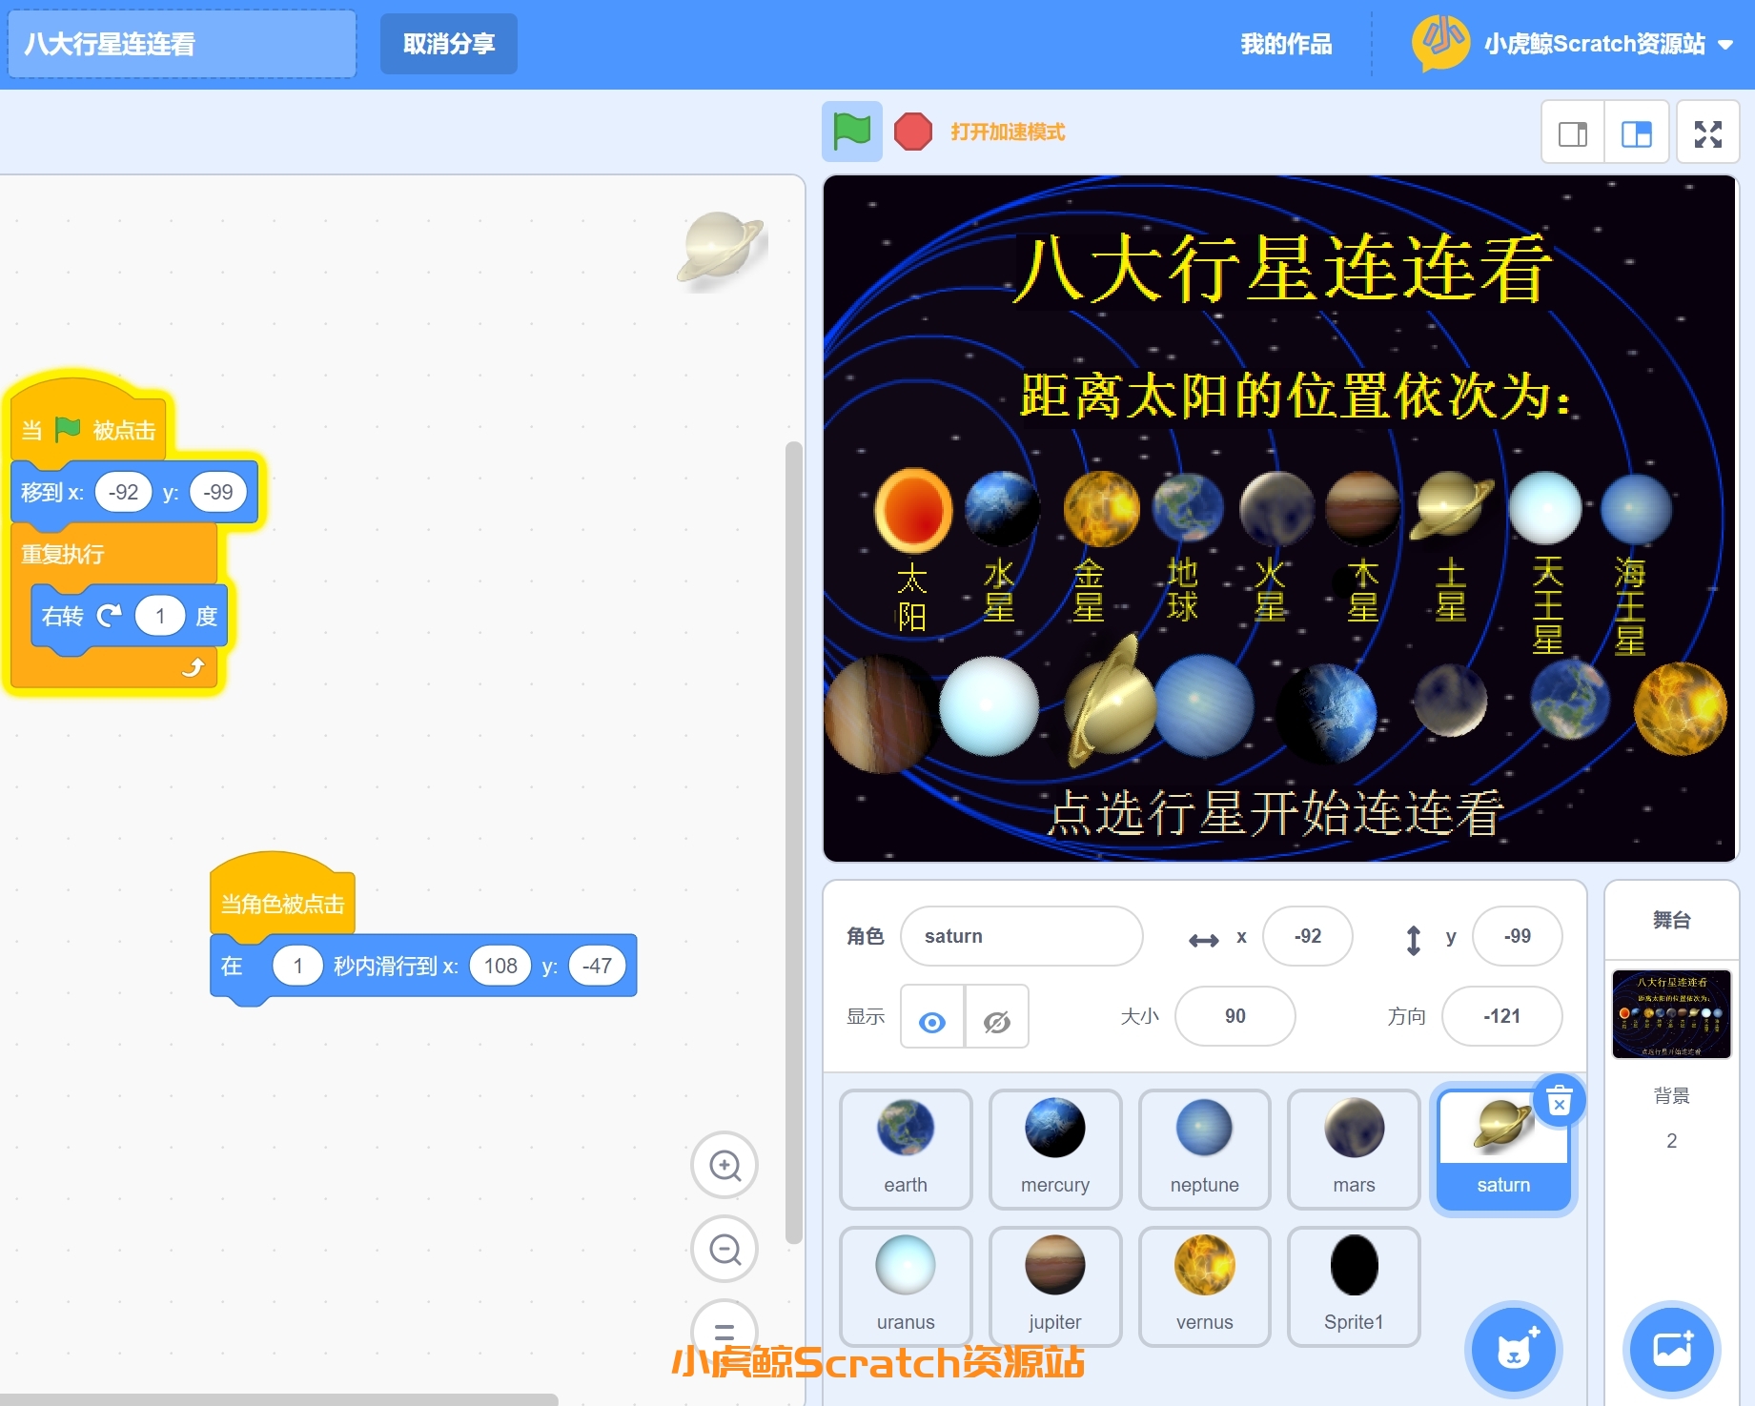Delete the saturn sprite with trash icon
This screenshot has width=1755, height=1406.
[1560, 1102]
